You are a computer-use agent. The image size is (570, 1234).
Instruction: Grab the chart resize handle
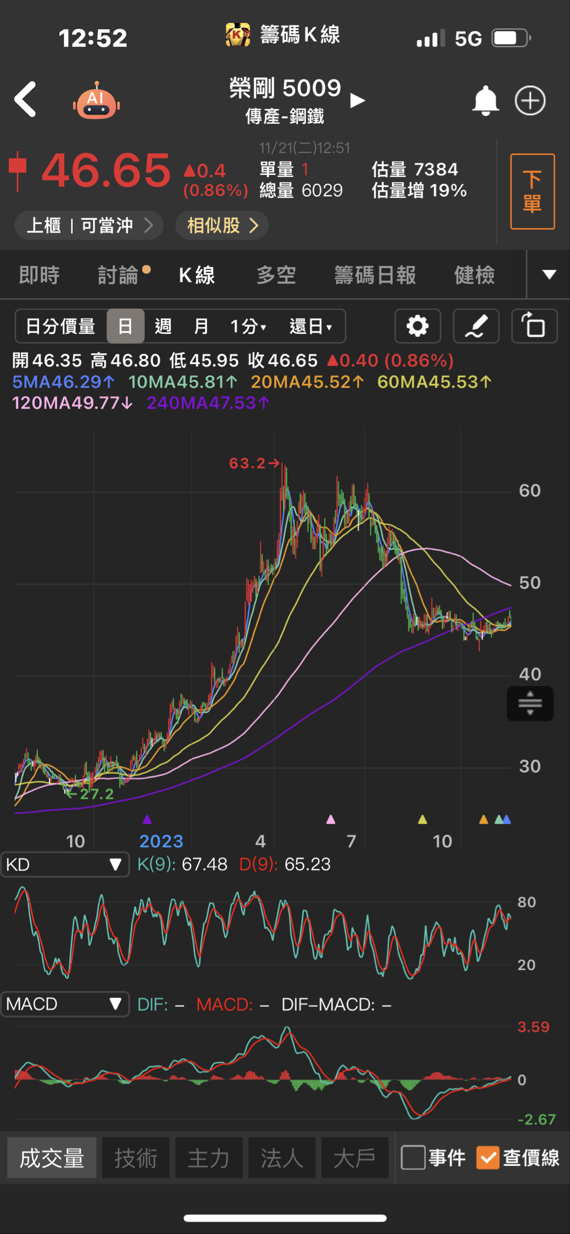tap(530, 703)
